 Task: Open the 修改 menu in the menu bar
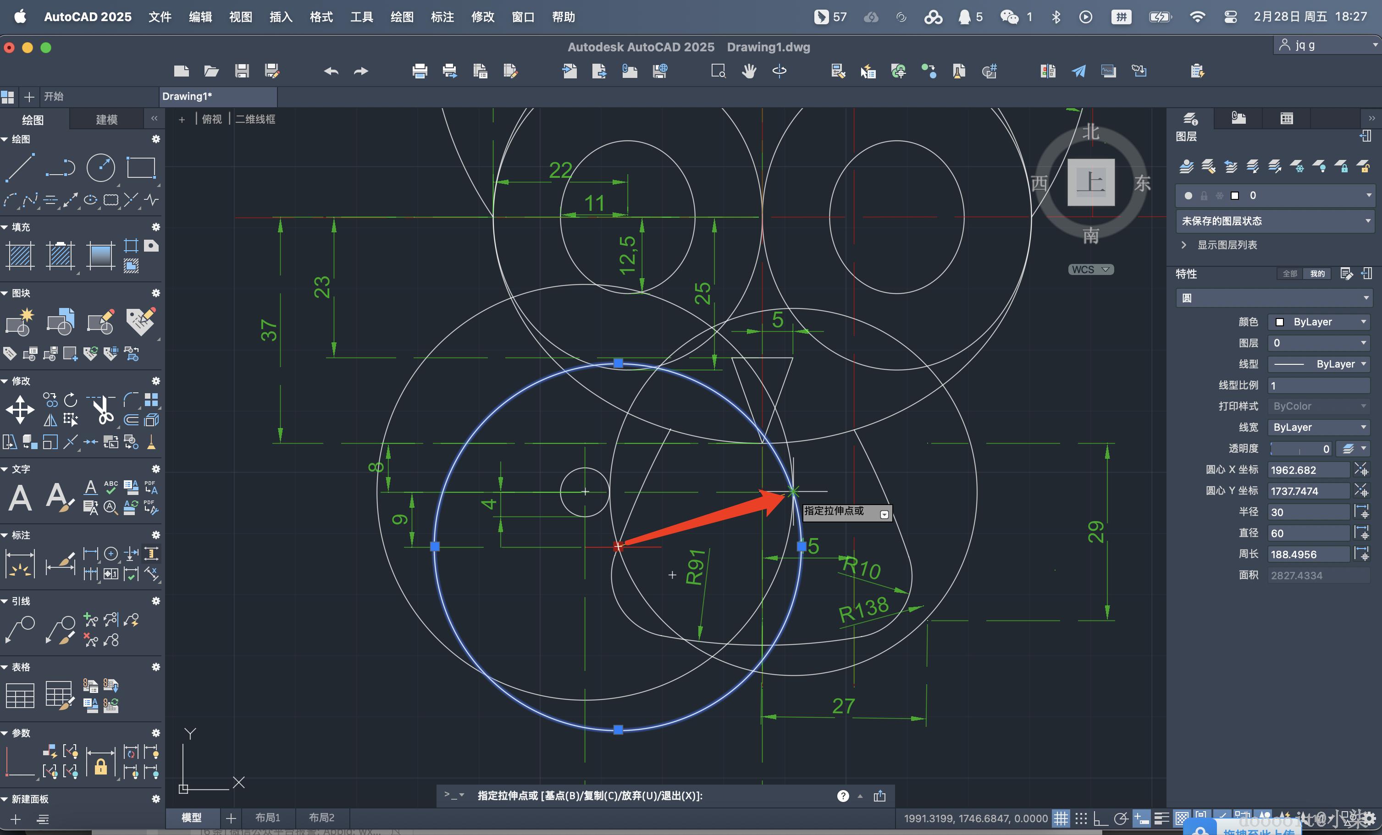(x=482, y=17)
